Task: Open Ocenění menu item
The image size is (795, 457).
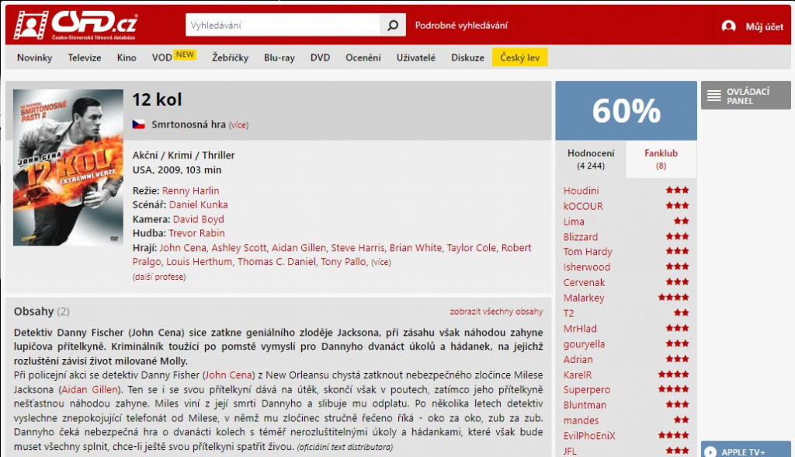Action: click(363, 58)
